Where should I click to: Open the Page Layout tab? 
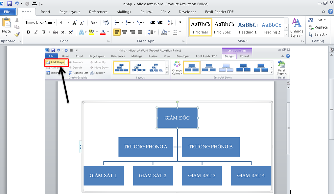click(70, 12)
